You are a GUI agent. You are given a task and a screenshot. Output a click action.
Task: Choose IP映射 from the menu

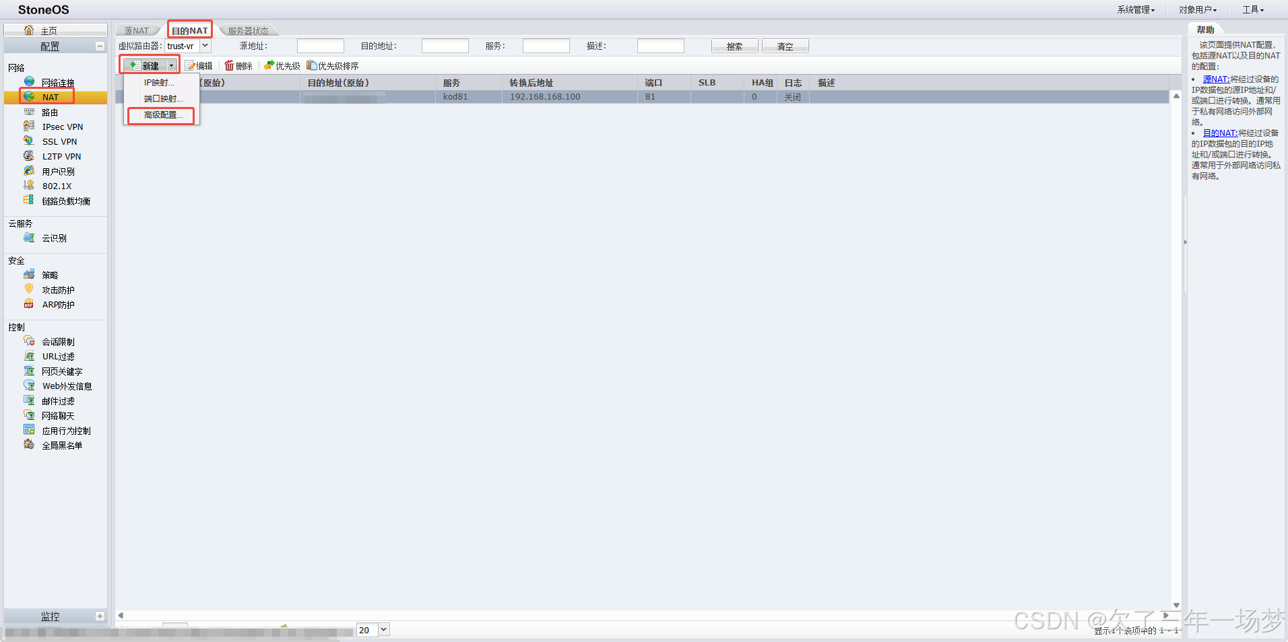pos(161,83)
